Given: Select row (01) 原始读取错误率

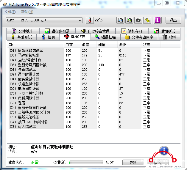Looking at the screenshot, I should [x=85, y=51].
